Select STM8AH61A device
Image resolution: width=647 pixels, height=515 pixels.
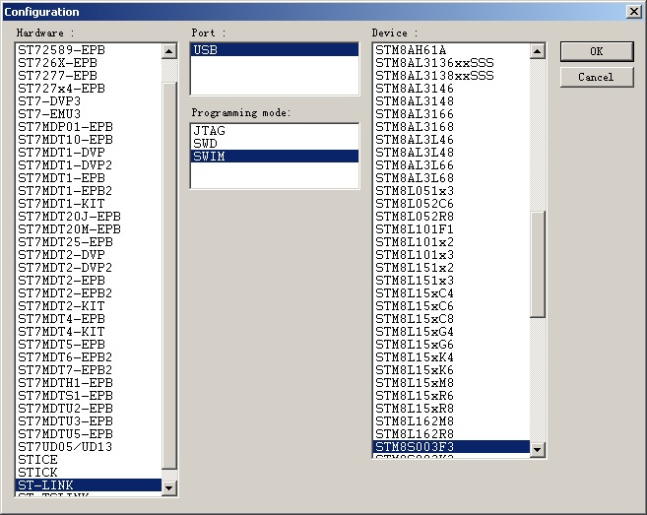[x=451, y=50]
